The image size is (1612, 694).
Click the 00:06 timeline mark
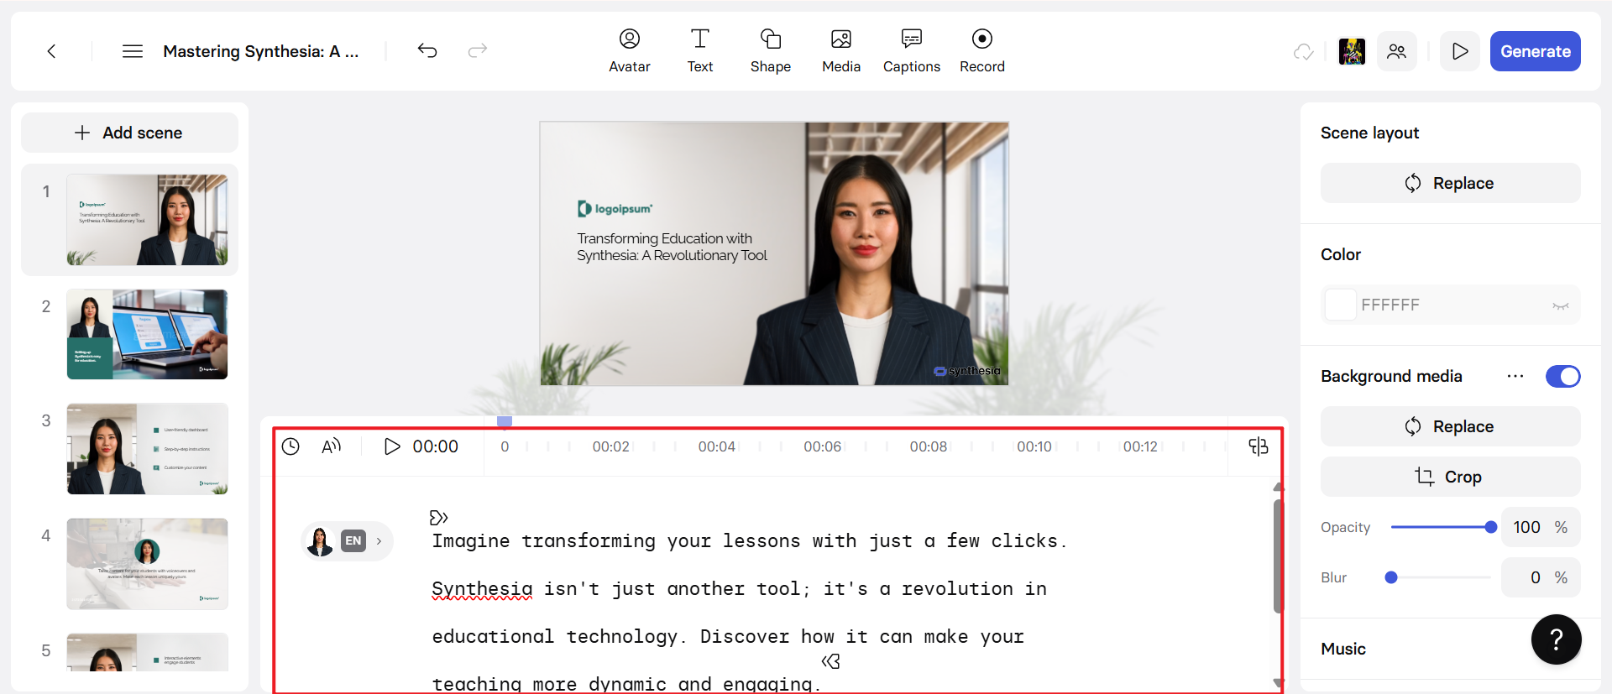pyautogui.click(x=822, y=446)
